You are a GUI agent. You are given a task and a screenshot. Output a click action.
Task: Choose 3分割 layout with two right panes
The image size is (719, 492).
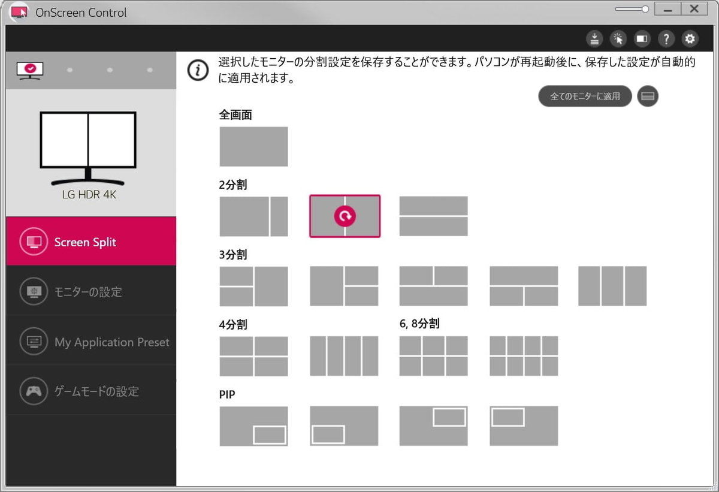pyautogui.click(x=344, y=286)
